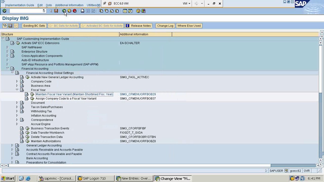324x182 pixels.
Task: Run Maintain Fiscal Year Variant execute icon
Action: (32, 94)
